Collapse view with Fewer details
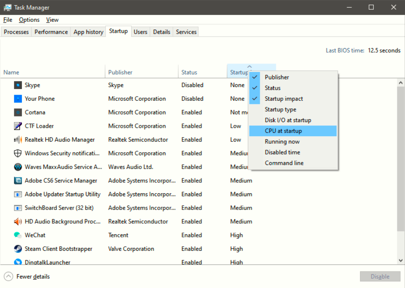The width and height of the screenshot is (405, 288). [x=27, y=276]
